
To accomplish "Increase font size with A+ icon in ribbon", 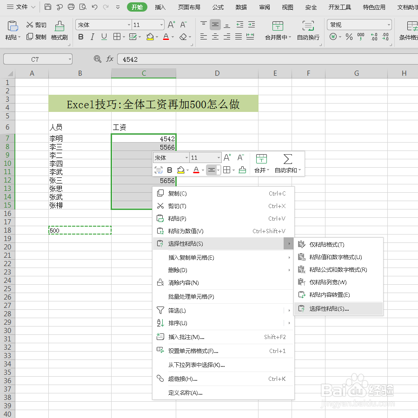I will point(172,25).
